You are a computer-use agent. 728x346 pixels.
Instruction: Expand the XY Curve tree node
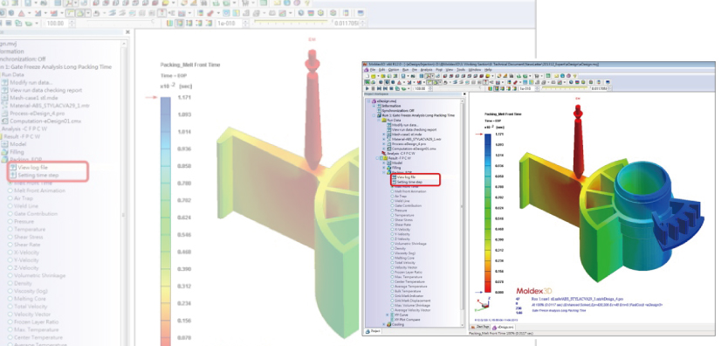click(388, 315)
